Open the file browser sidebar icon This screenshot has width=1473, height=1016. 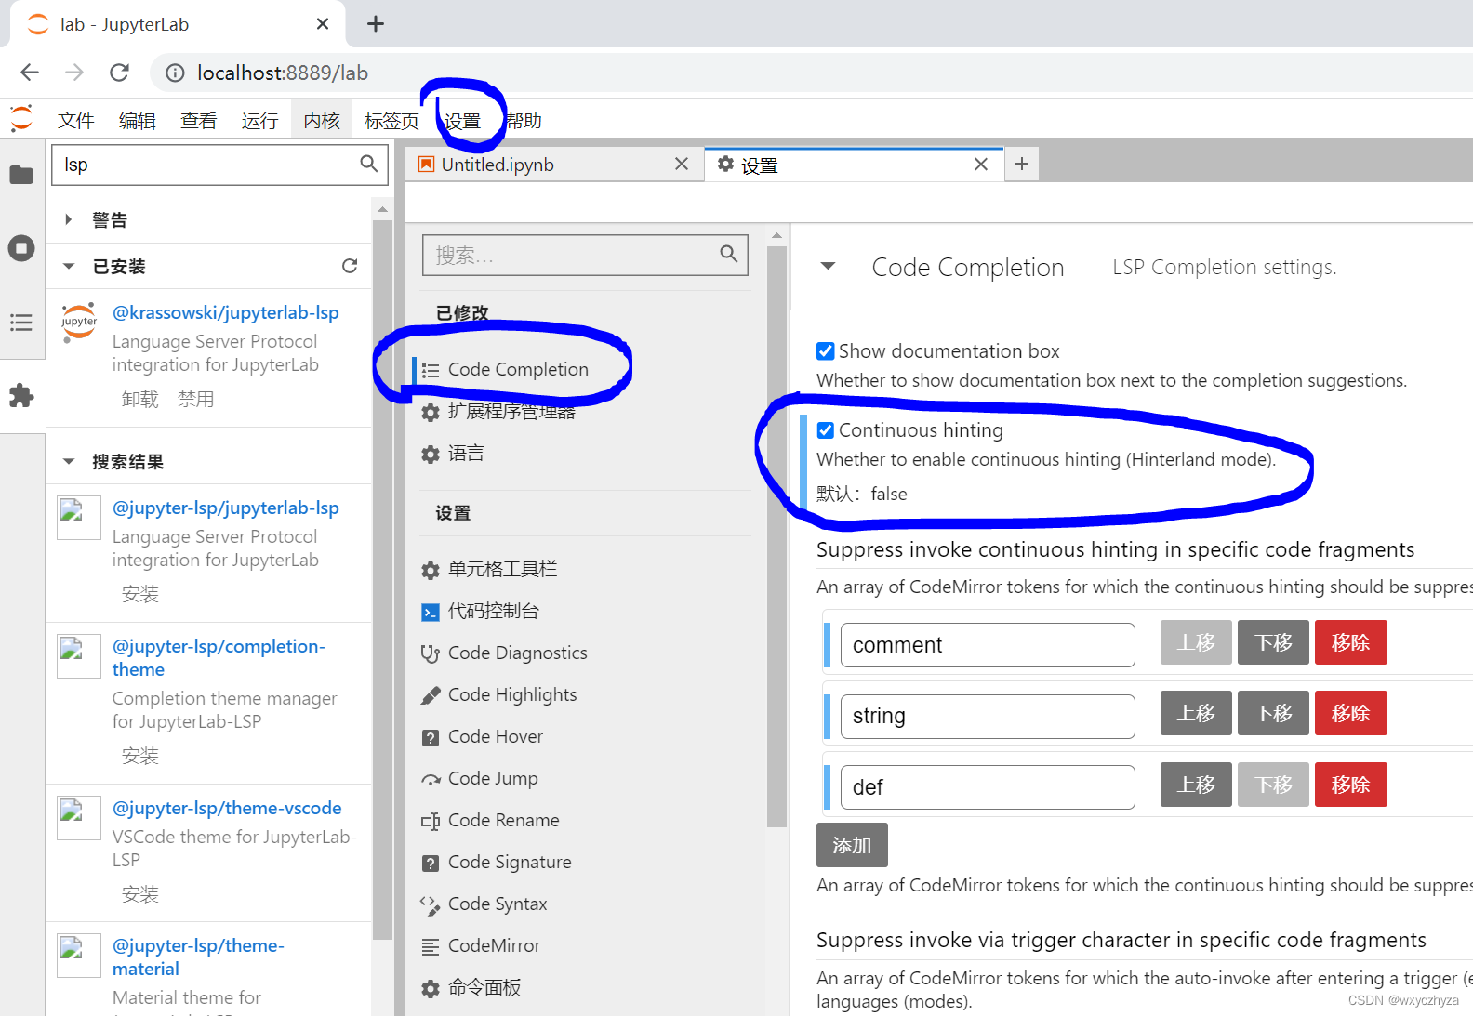tap(21, 174)
